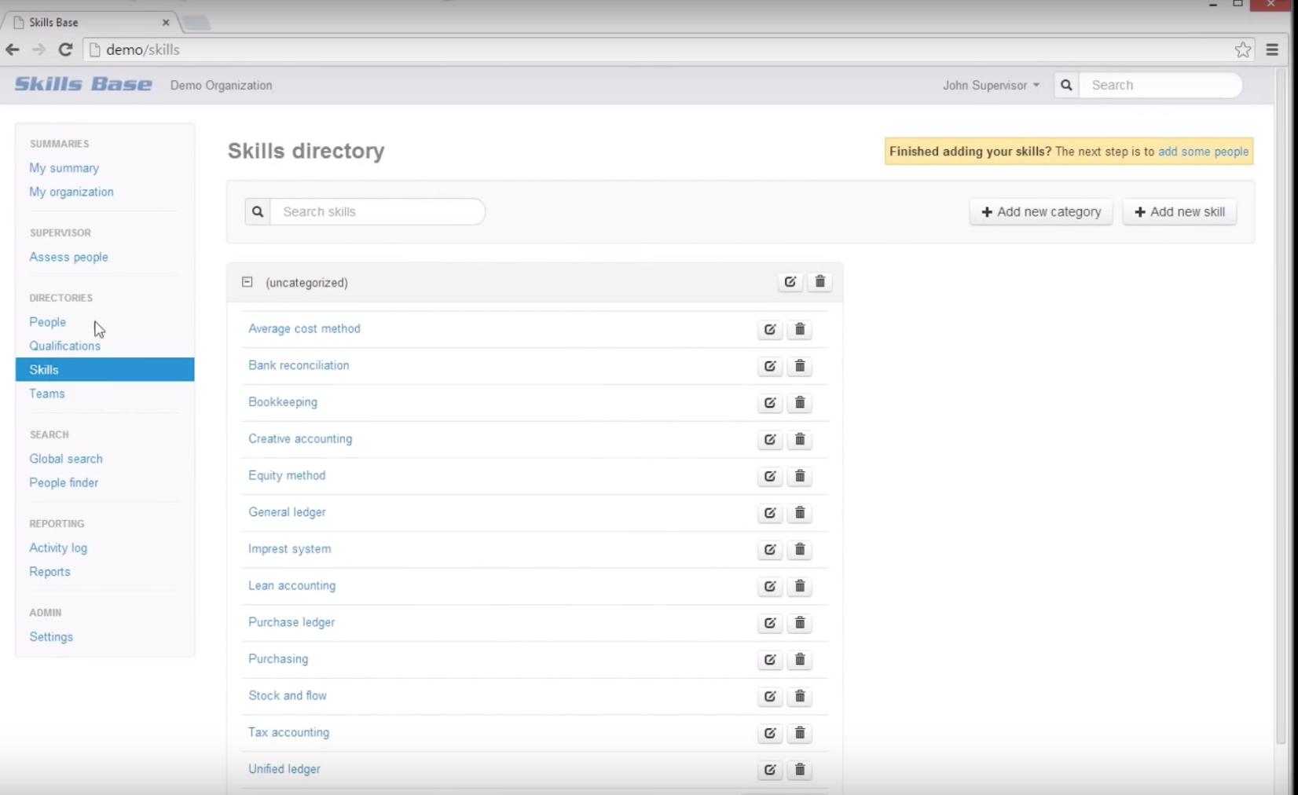Delete the Imprest system skill
Screen dimensions: 1298x795
[x=800, y=550]
